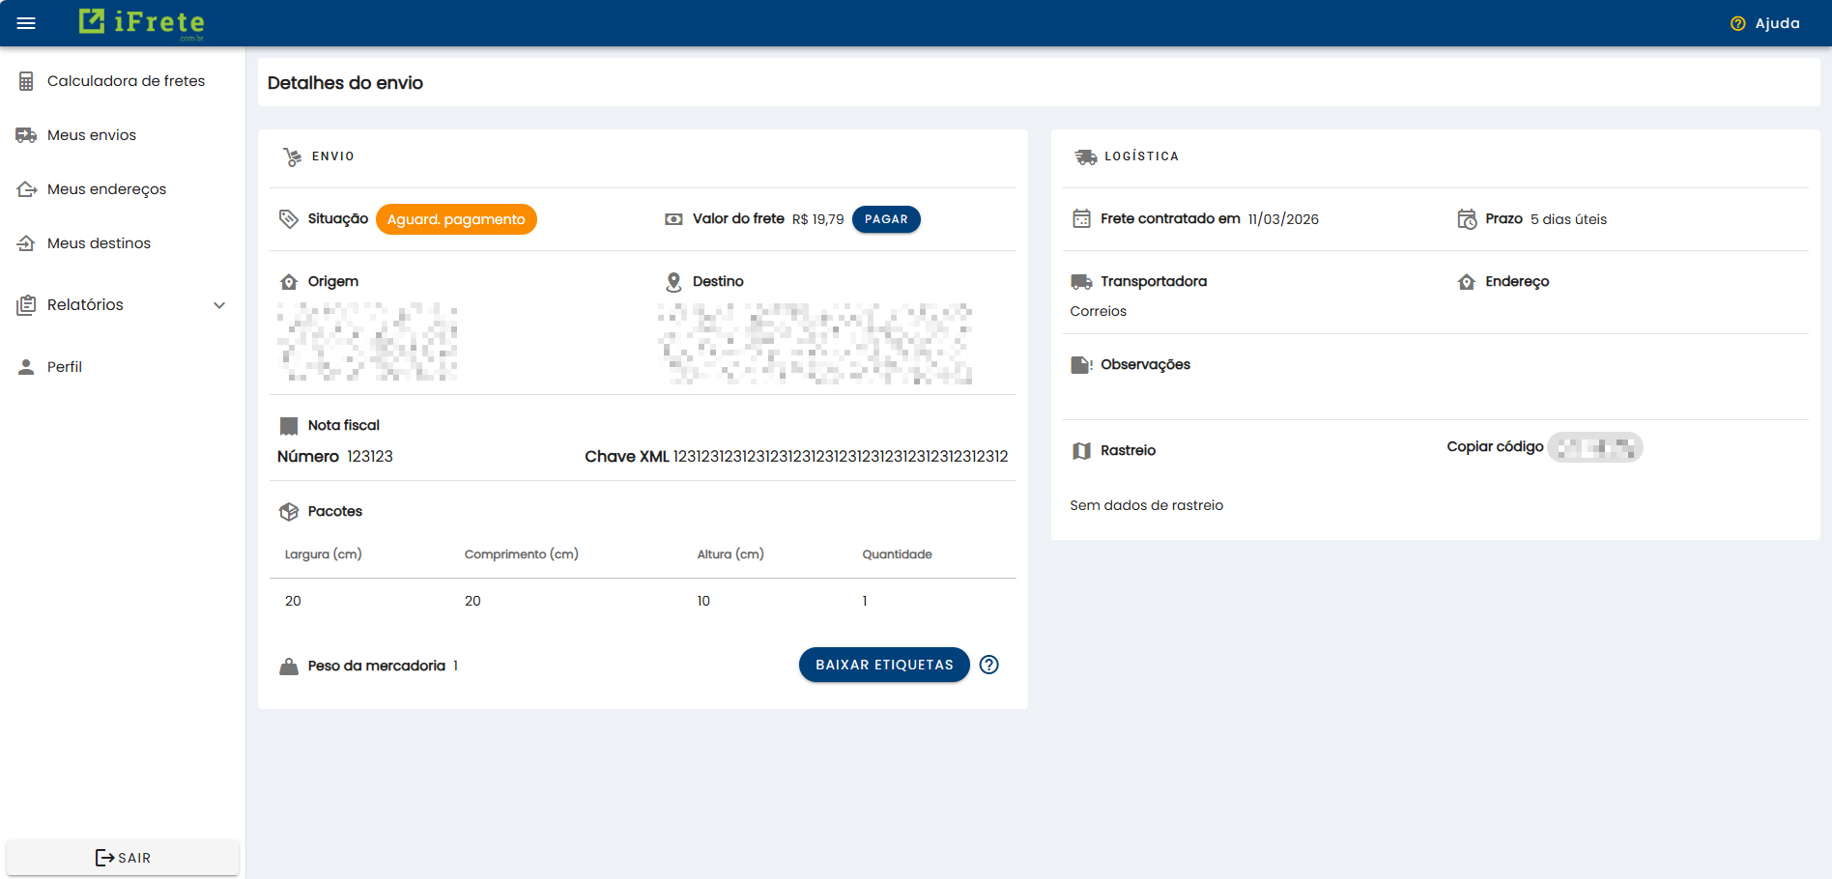Click the Aguard. pagamento status badge
Image resolution: width=1832 pixels, height=879 pixels.
tap(456, 219)
